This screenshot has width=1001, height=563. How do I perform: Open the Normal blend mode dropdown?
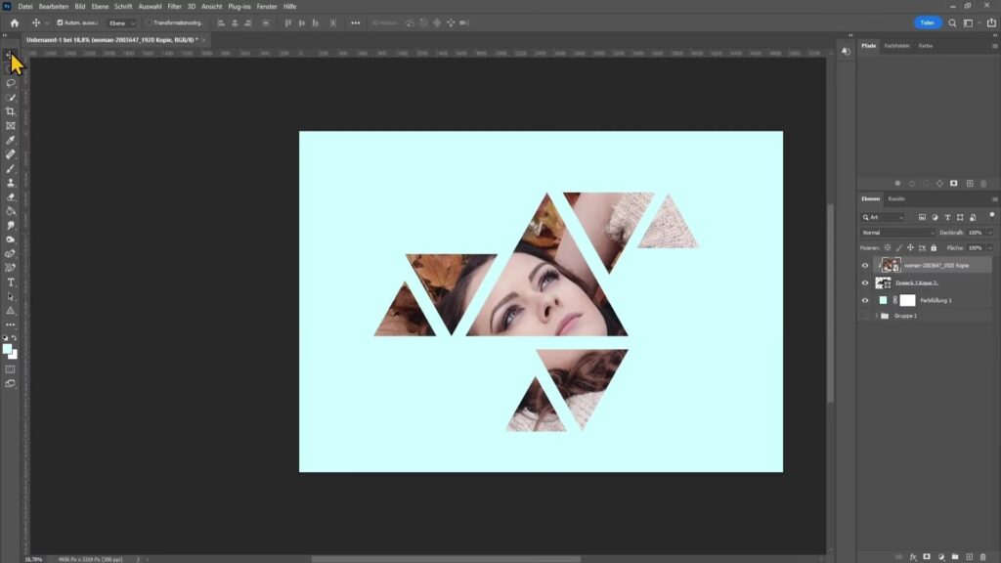(x=897, y=233)
